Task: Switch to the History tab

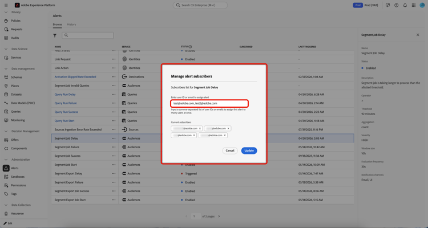Action: (x=71, y=25)
